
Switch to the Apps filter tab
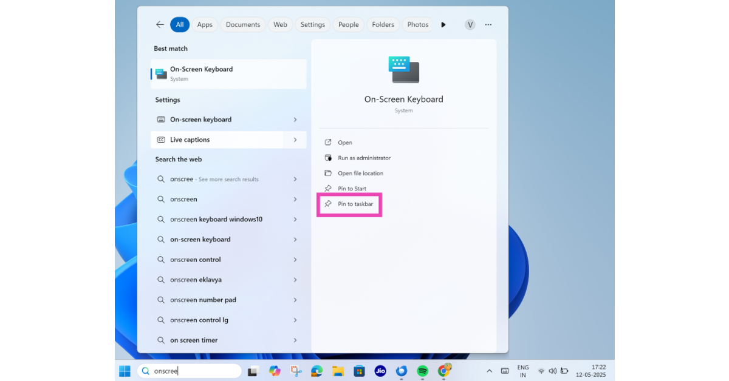click(x=205, y=25)
